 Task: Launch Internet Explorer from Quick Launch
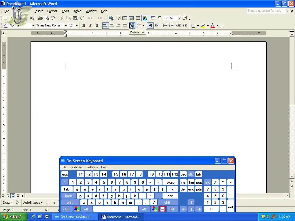[x=34, y=217]
